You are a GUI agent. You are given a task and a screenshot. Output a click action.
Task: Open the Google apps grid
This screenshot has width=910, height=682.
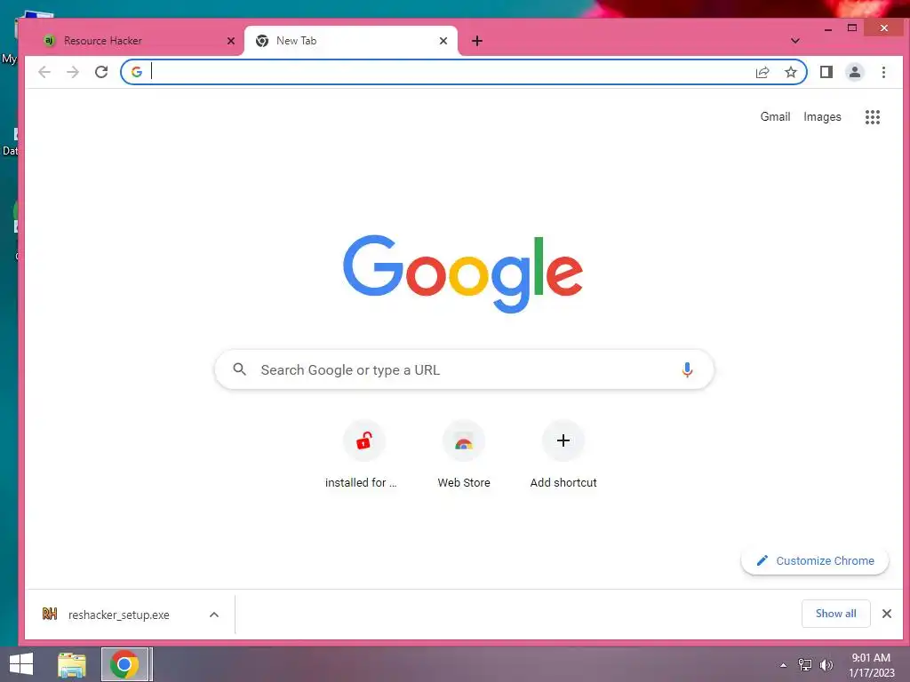click(x=873, y=117)
